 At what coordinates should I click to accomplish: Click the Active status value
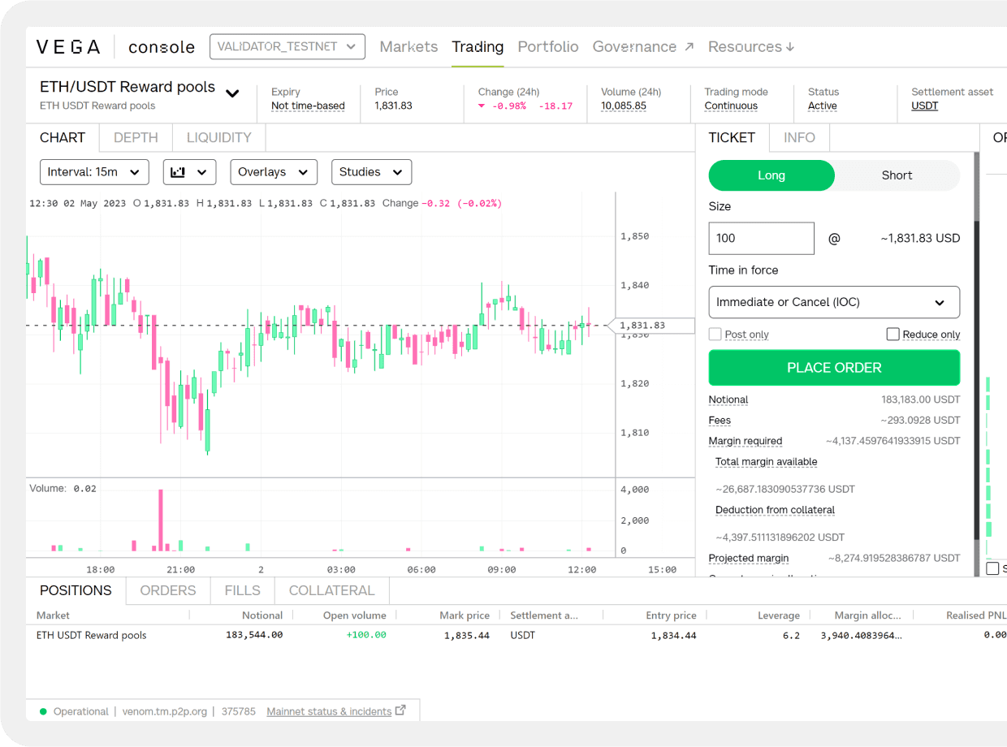click(822, 106)
